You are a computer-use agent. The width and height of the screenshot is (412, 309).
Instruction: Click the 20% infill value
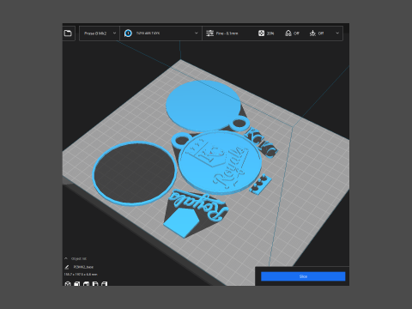point(270,33)
